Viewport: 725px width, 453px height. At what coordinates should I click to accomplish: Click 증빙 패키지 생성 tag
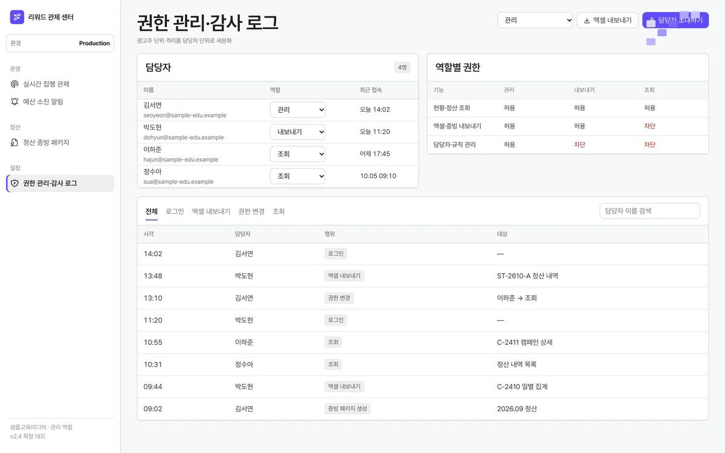pyautogui.click(x=347, y=408)
